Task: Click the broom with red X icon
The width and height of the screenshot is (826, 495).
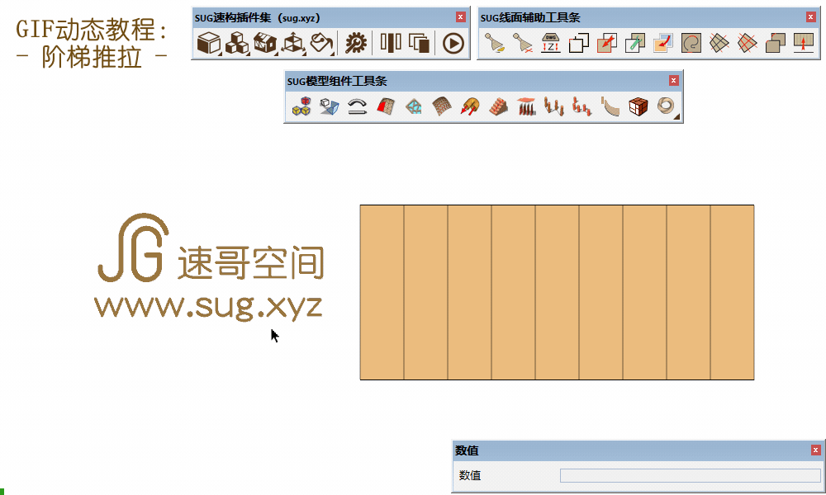Action: (x=523, y=43)
